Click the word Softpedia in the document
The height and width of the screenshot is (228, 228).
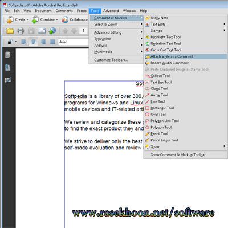pyautogui.click(x=76, y=96)
